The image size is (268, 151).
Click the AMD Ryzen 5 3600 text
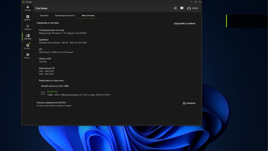pos(56,52)
